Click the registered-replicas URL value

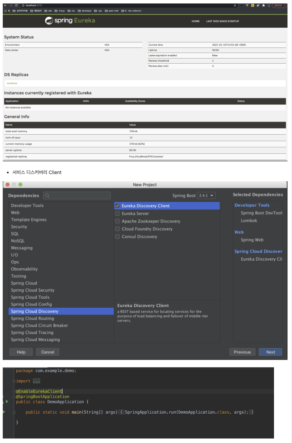tap(146, 156)
